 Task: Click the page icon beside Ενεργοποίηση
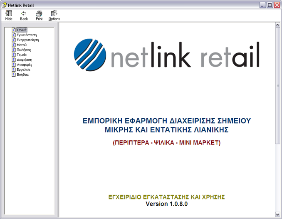tap(14, 40)
